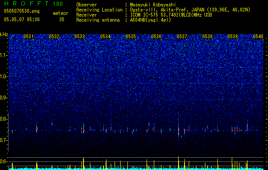Click the Receiving antenna field label
Viewport: 268px width, 170px height.
(98, 20)
